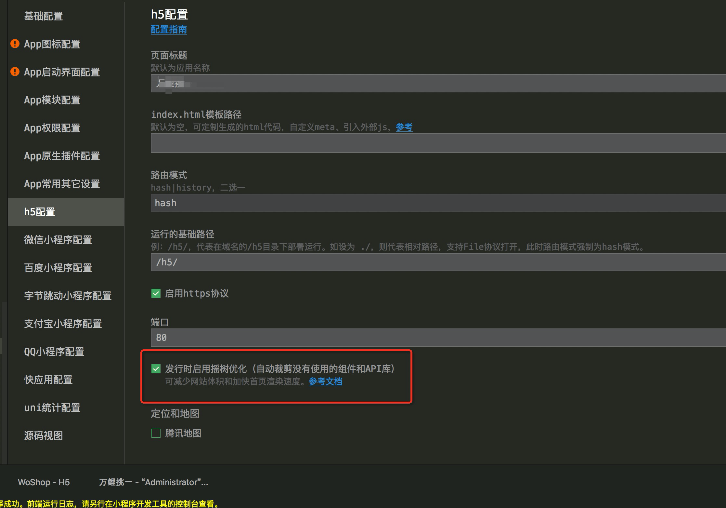Toggle 启用https协议 checkbox

tap(156, 294)
